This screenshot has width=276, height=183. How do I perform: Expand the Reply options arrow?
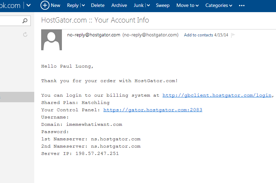point(83,6)
